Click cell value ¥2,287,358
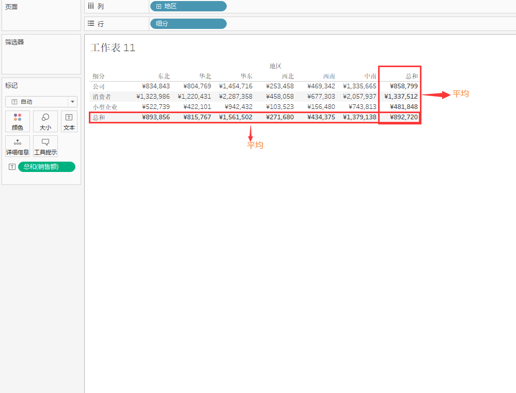The image size is (516, 393). coord(236,97)
